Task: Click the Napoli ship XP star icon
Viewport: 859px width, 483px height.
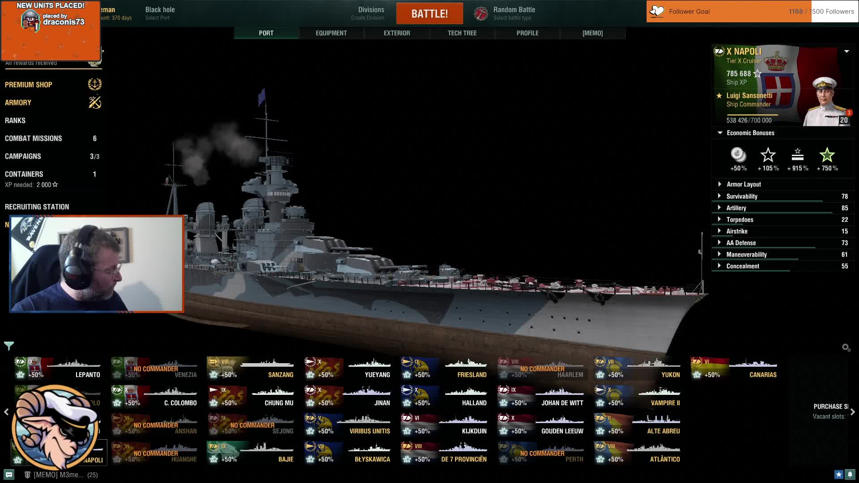Action: [x=757, y=73]
